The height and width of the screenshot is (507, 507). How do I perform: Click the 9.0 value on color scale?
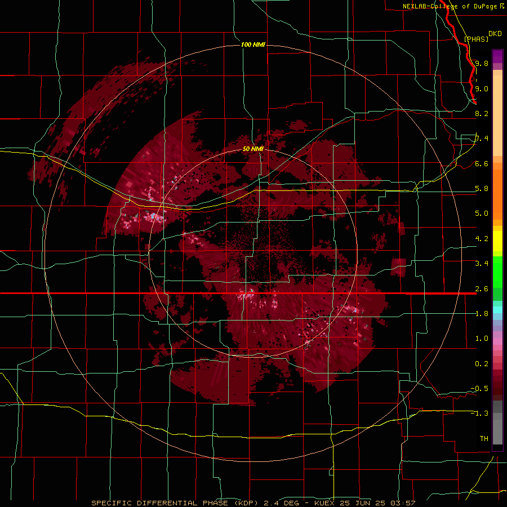tap(482, 88)
